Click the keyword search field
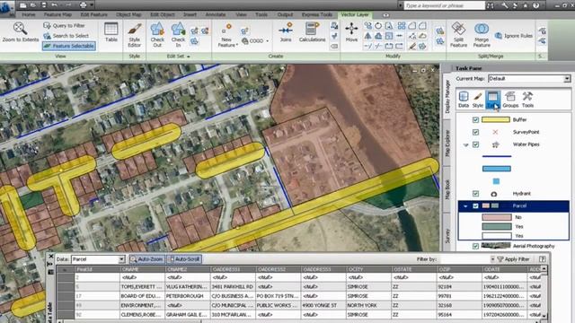This screenshot has width=575, height=323. [444, 5]
